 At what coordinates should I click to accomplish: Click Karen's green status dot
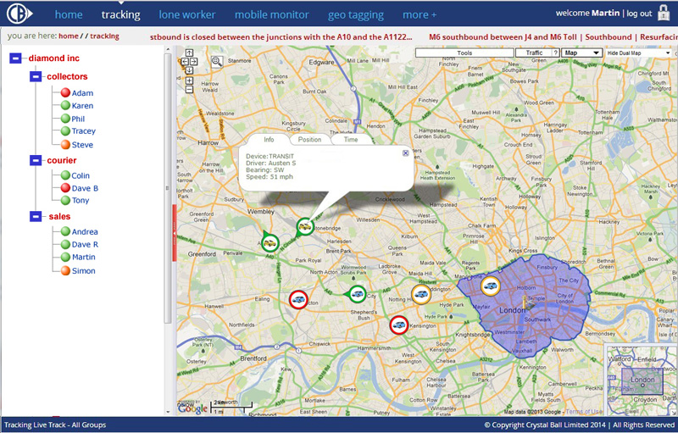(x=65, y=105)
